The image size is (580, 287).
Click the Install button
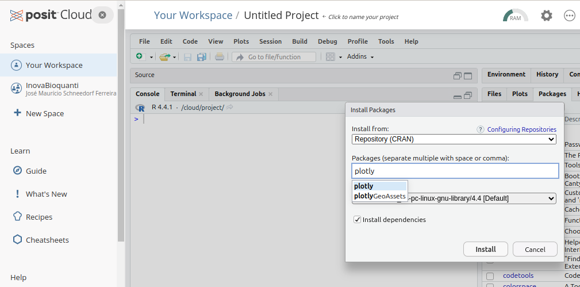pyautogui.click(x=486, y=249)
